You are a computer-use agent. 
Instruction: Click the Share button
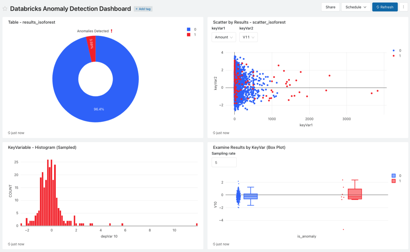pos(330,7)
